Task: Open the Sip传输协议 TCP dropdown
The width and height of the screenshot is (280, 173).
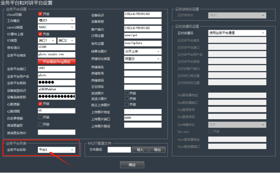Action: (237, 124)
